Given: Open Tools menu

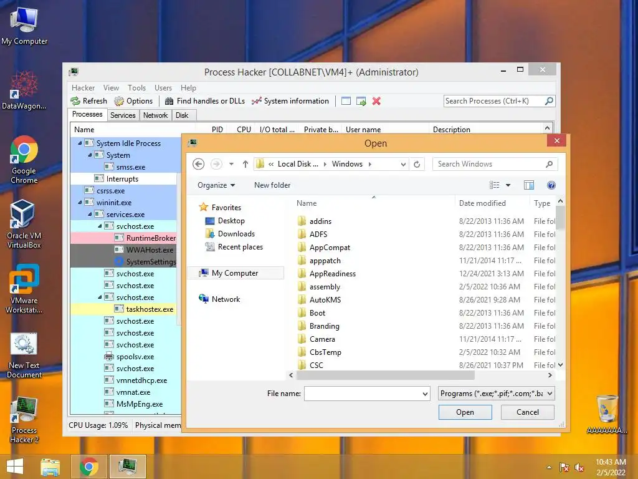Looking at the screenshot, I should (136, 88).
